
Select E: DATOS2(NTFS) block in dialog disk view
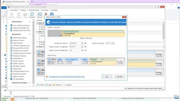(x=103, y=61)
